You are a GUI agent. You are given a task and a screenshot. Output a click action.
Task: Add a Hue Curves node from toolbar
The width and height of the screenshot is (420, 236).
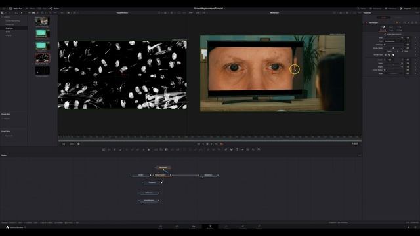coord(138,149)
